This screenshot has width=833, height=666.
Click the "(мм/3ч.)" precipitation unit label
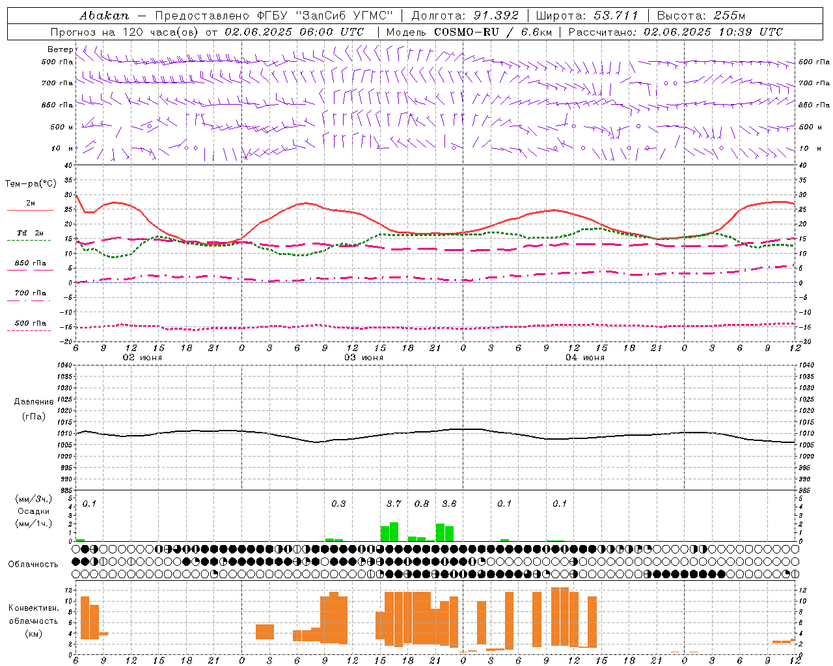pos(33,499)
